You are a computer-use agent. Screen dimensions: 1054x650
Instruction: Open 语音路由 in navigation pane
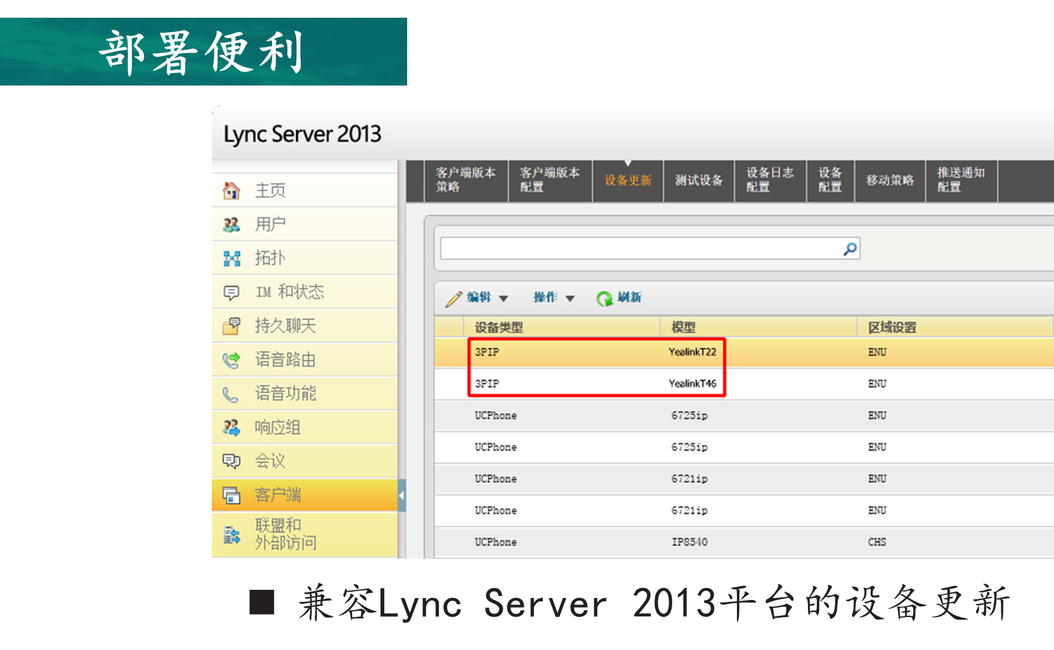[x=305, y=360]
